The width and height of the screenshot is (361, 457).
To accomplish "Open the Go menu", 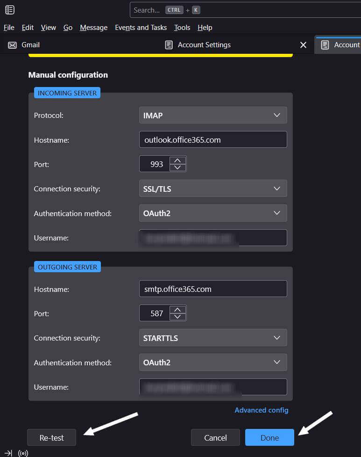I will coord(68,28).
